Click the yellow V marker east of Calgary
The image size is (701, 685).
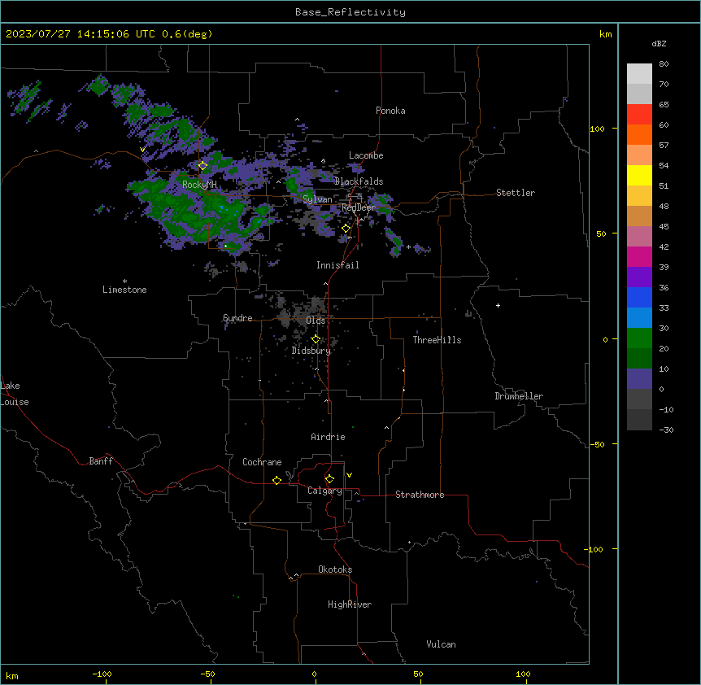(349, 475)
